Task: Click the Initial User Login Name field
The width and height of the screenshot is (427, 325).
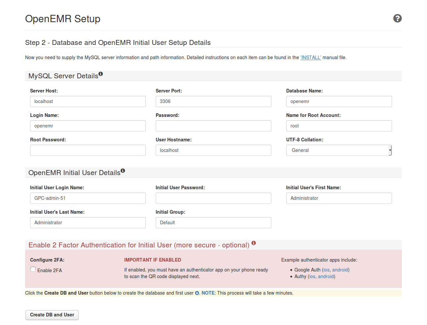Action: (x=88, y=198)
